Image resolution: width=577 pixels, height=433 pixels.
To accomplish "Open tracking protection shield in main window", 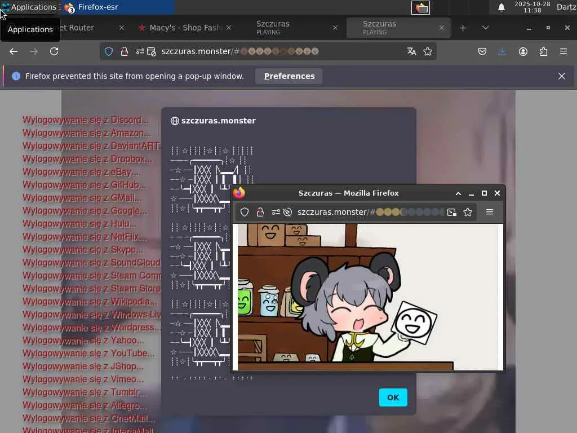I will click(109, 51).
